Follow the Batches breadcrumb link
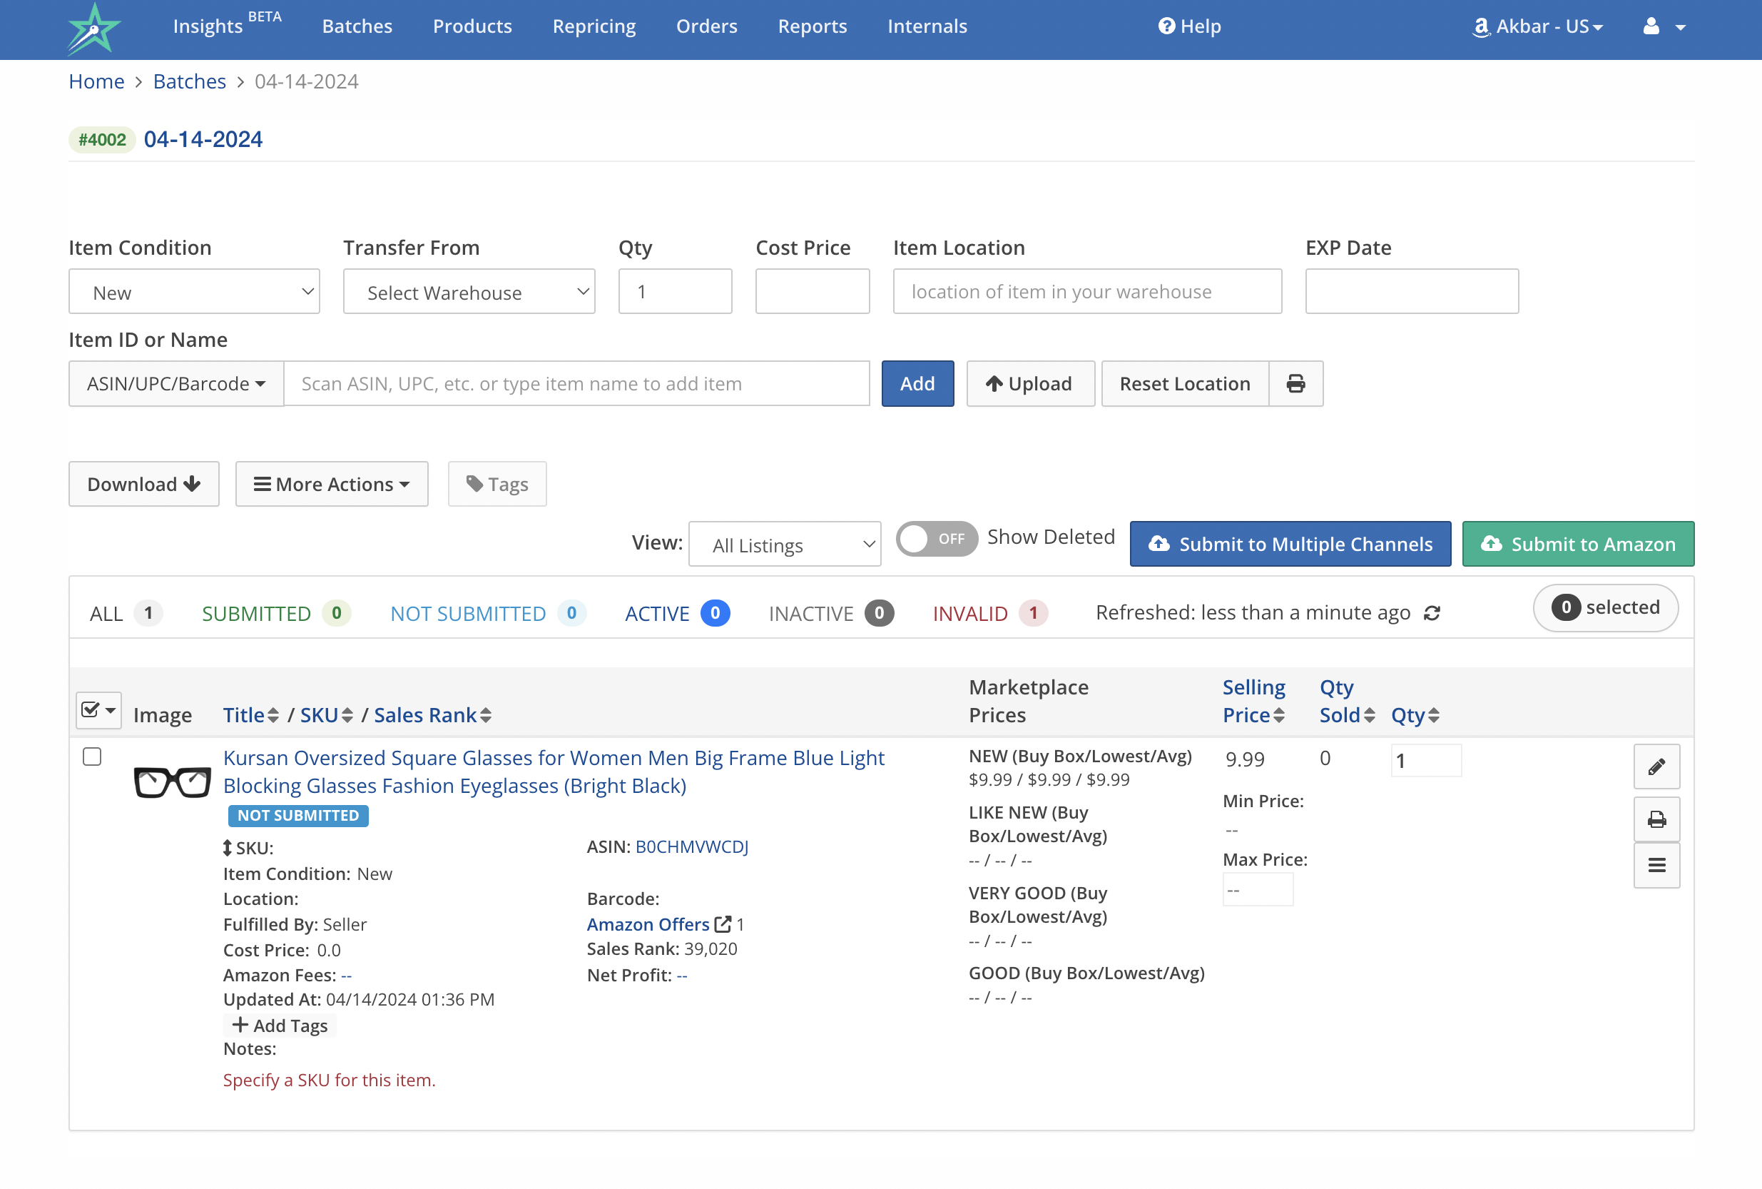This screenshot has height=1189, width=1762. tap(189, 81)
